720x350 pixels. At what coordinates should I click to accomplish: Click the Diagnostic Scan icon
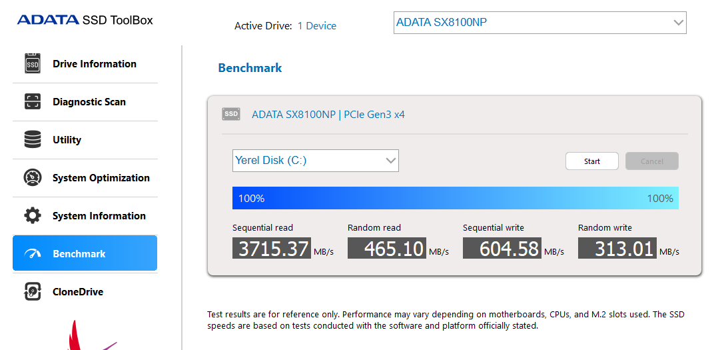tap(33, 101)
